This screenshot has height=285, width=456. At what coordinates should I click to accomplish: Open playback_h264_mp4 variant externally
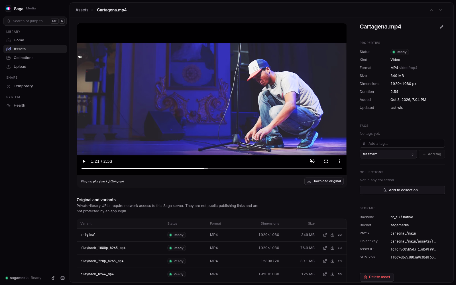(325, 274)
